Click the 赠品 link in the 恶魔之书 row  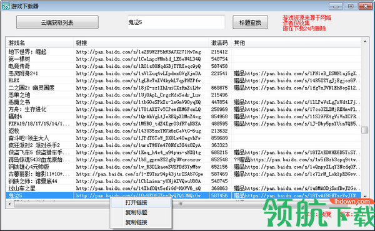(x=297, y=102)
